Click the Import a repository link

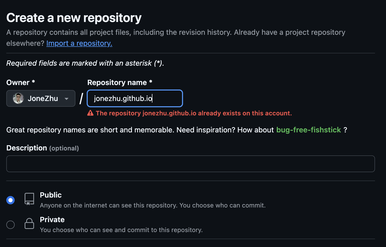pos(79,43)
